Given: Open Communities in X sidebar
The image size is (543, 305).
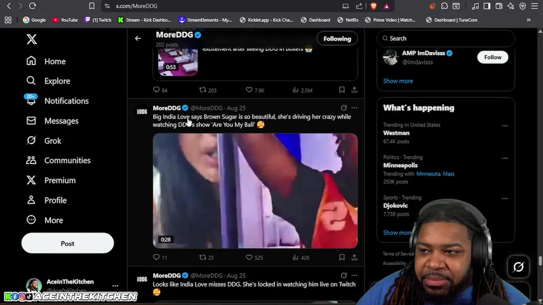Looking at the screenshot, I should 58,161.
